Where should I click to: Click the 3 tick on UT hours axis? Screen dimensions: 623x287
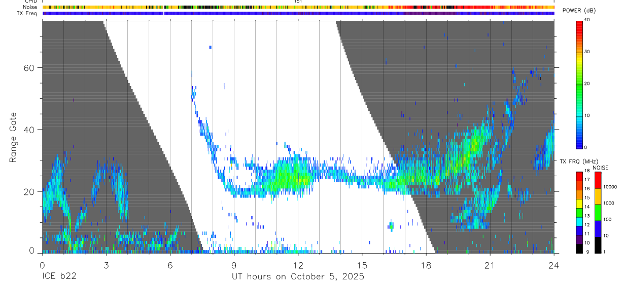(106, 264)
